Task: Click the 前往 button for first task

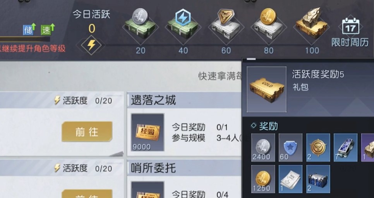Action: tap(87, 131)
